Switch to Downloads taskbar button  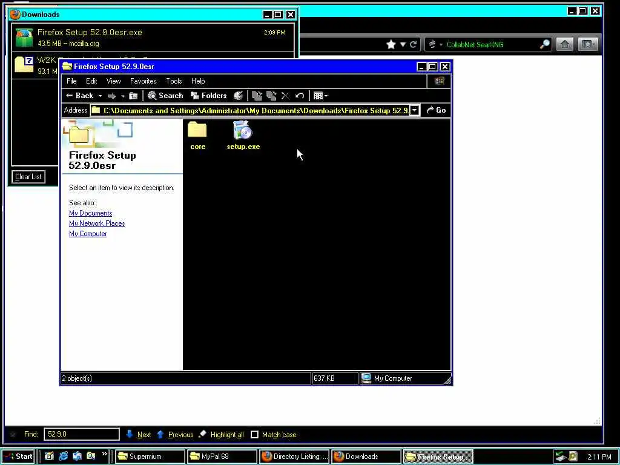[x=366, y=457]
